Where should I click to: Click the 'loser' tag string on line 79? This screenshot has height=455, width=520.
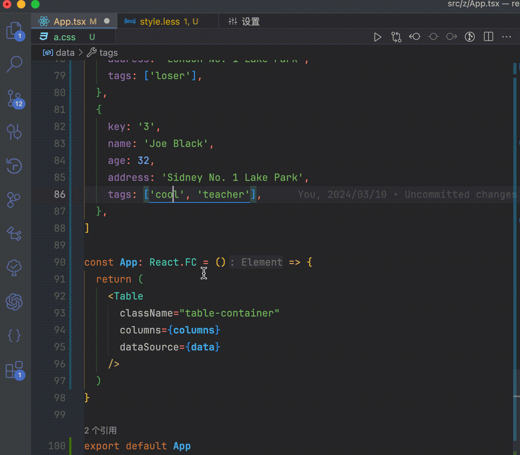170,76
